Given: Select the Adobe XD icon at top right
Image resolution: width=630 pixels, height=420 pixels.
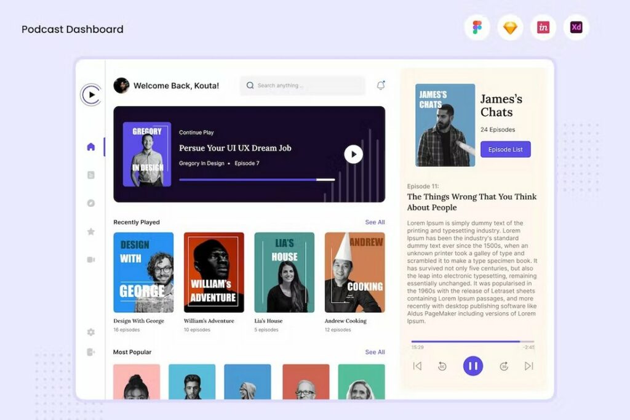Looking at the screenshot, I should pyautogui.click(x=576, y=27).
